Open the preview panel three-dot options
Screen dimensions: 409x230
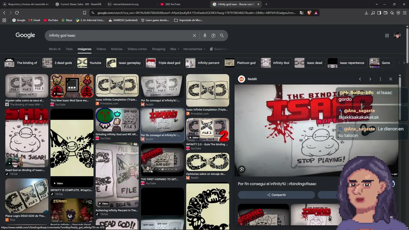pyautogui.click(x=380, y=79)
